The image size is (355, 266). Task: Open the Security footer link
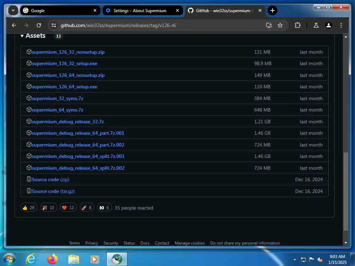click(111, 243)
